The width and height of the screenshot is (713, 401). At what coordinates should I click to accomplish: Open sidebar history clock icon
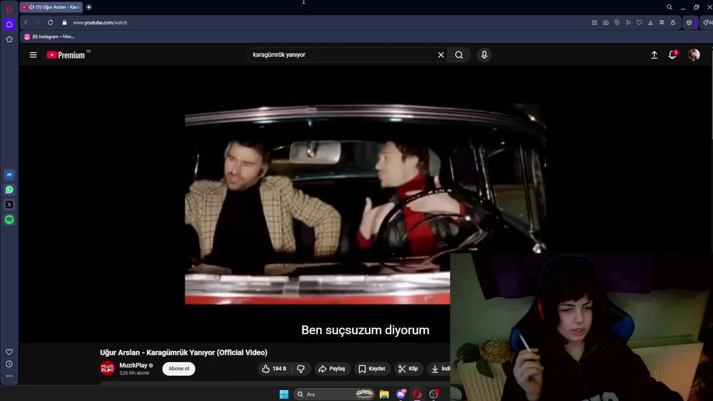9,364
